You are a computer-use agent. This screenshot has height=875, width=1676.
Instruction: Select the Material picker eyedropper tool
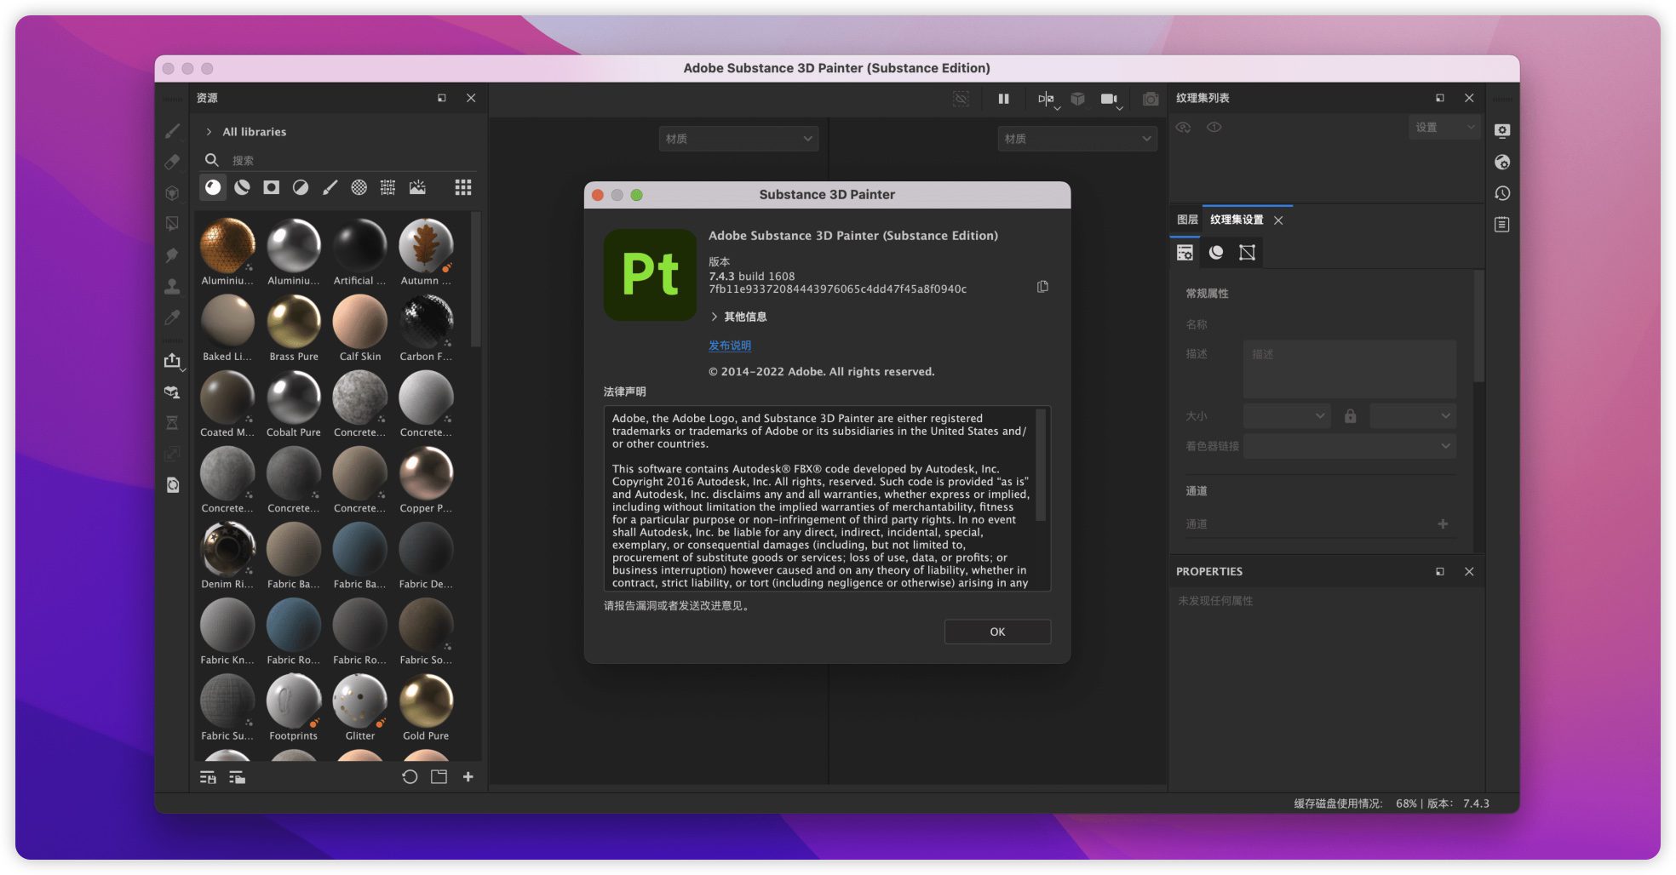(x=172, y=317)
